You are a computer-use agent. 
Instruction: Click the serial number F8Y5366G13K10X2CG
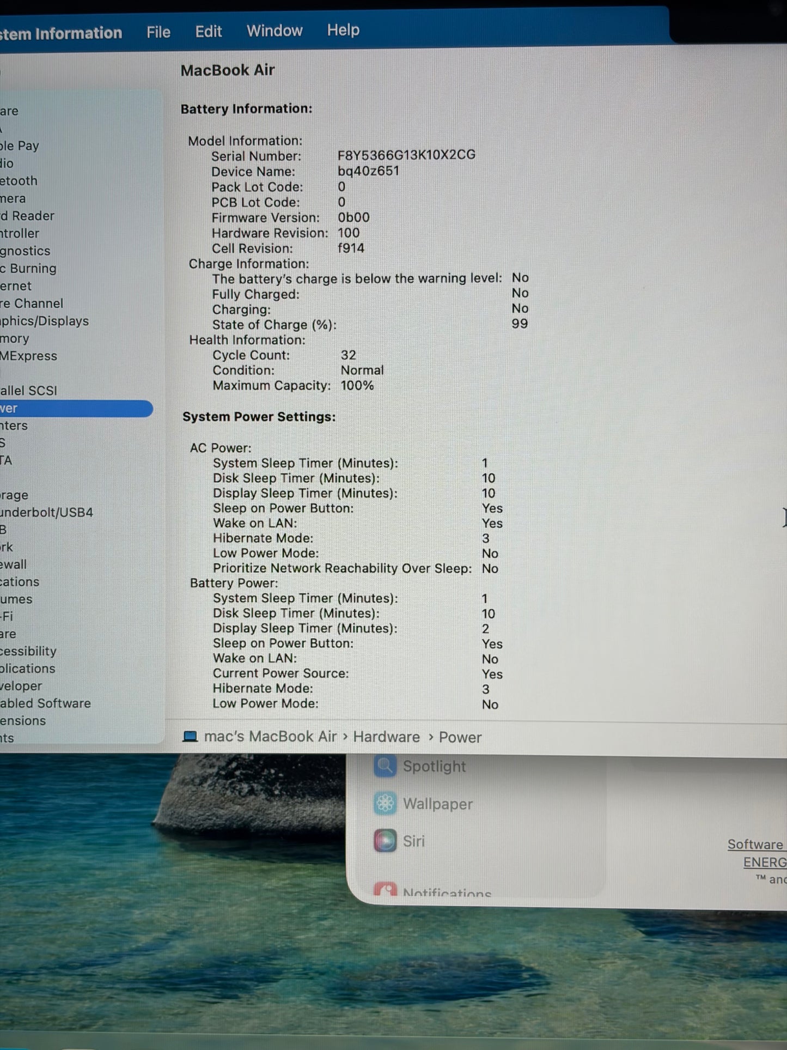click(406, 155)
